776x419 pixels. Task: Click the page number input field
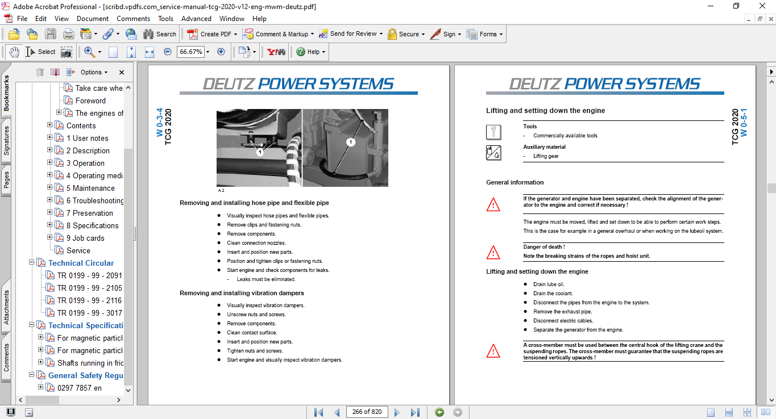coord(367,412)
